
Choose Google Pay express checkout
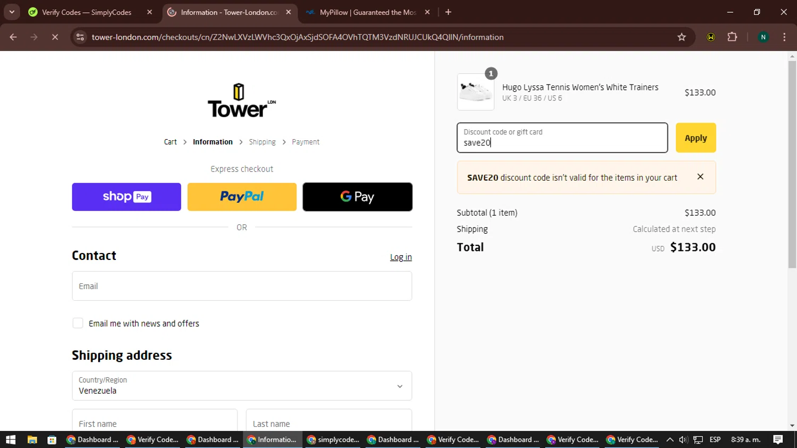point(358,197)
